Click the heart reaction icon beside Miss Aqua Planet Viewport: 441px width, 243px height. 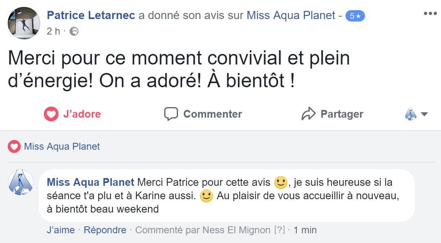coord(14,146)
